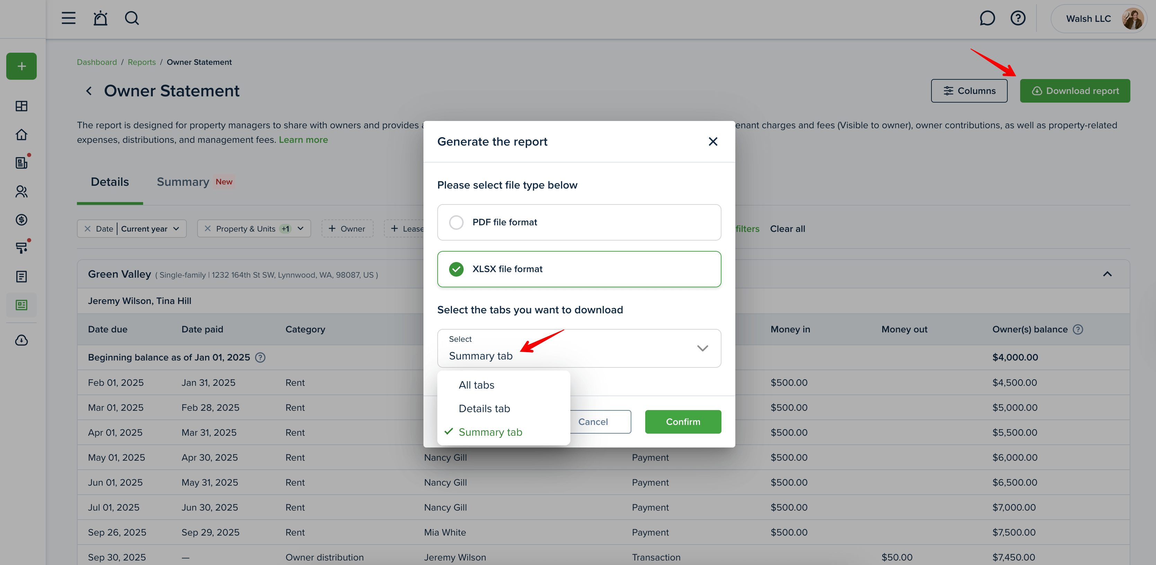Open search with magnifier icon
The width and height of the screenshot is (1156, 565).
[131, 18]
